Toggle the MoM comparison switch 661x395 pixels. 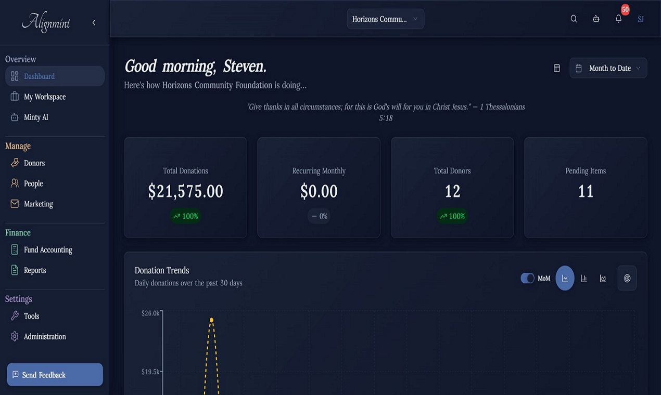527,279
